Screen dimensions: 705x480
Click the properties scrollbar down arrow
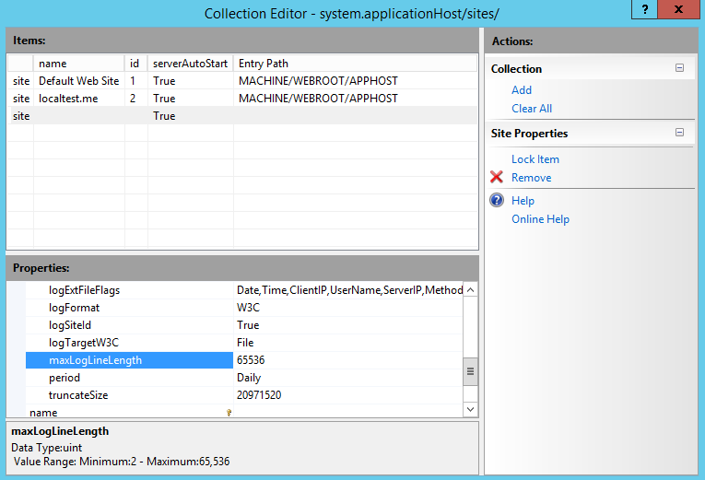tap(470, 409)
